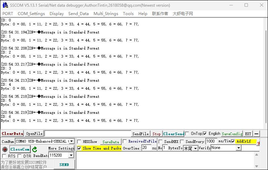The width and height of the screenshot is (268, 170).
Task: Open the 联系作者 menu
Action: point(160,14)
